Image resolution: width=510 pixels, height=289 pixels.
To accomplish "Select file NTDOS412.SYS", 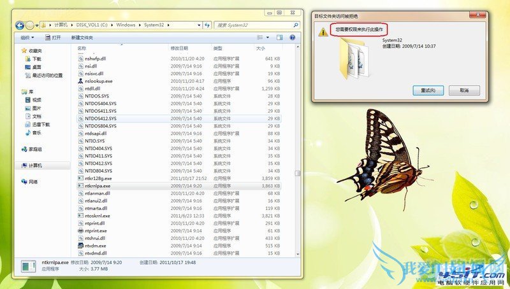I will pos(179,118).
